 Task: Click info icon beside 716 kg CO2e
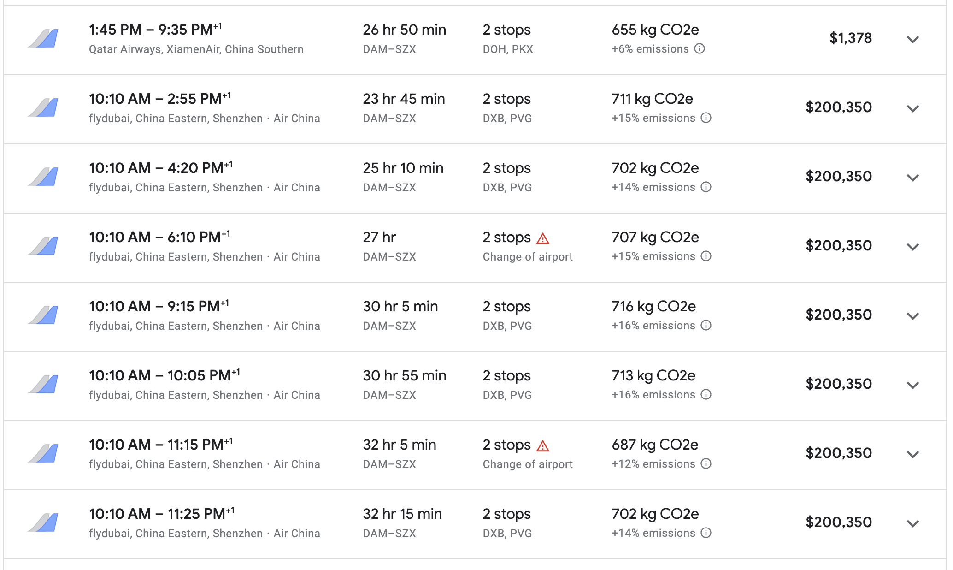(706, 326)
